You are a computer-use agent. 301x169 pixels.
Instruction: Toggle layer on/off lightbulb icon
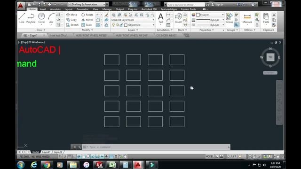(113, 25)
